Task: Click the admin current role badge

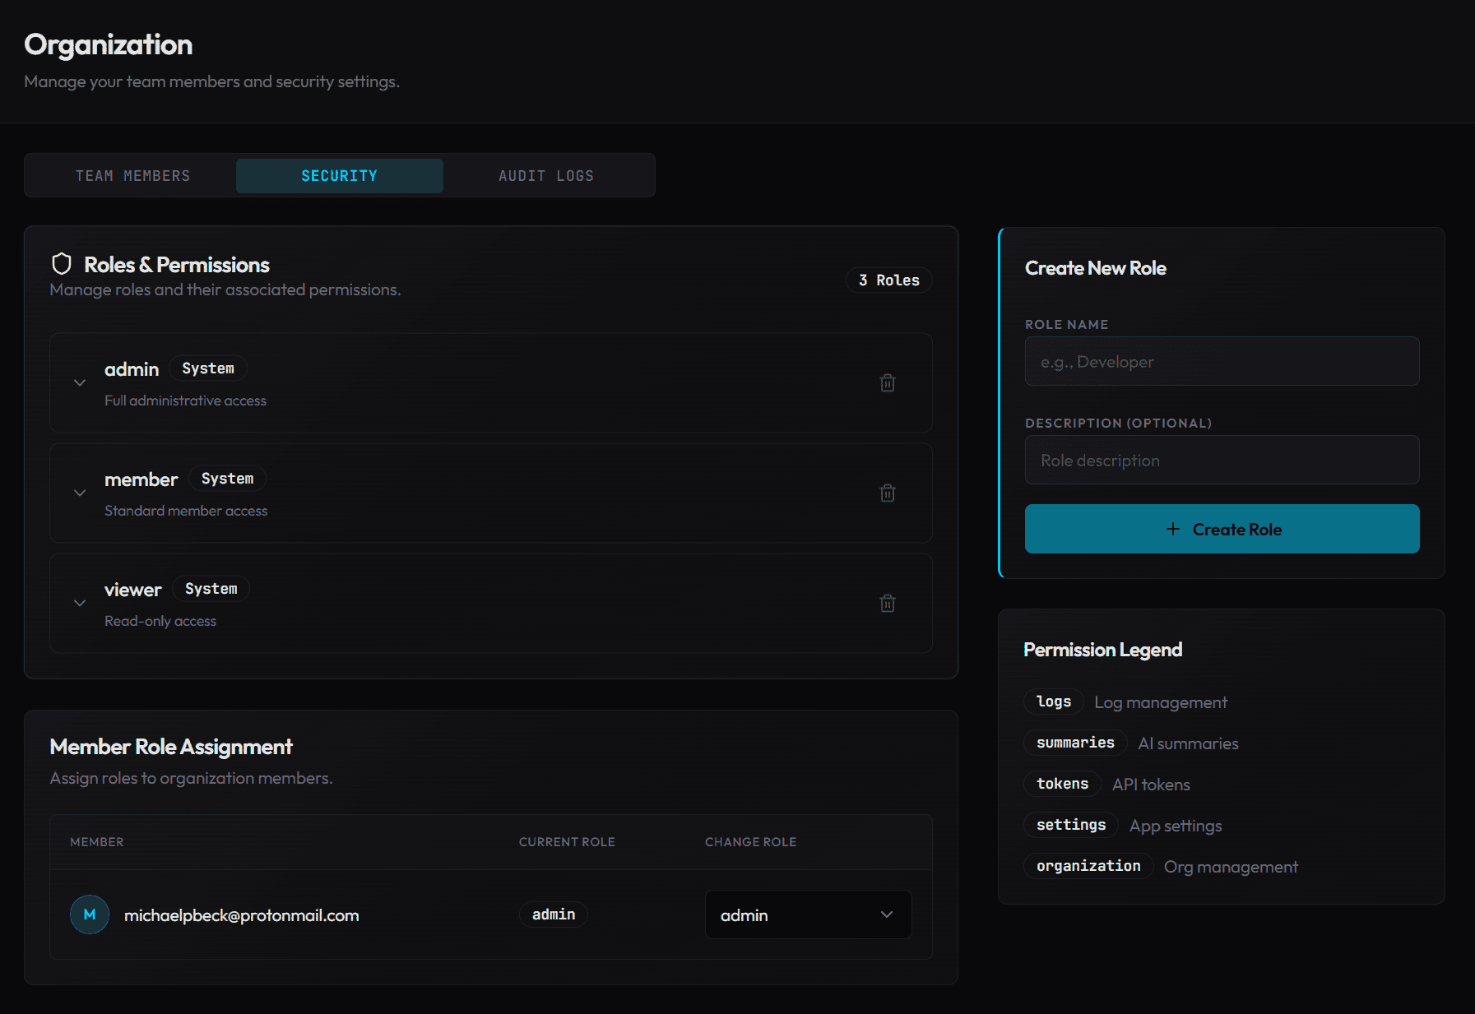Action: 553,914
